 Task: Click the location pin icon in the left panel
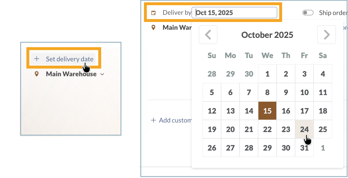click(37, 74)
